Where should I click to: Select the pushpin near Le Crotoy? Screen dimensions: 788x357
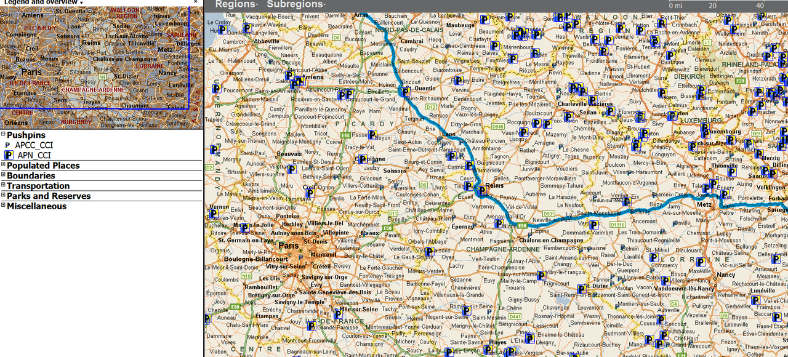tap(222, 29)
